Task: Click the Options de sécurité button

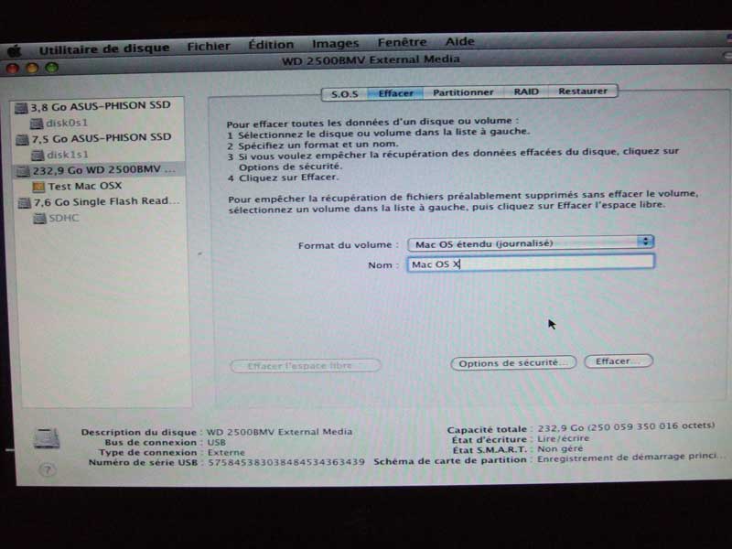Action: pyautogui.click(x=513, y=363)
